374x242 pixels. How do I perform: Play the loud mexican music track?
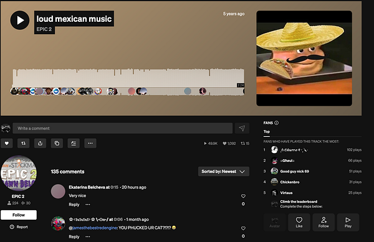click(20, 21)
